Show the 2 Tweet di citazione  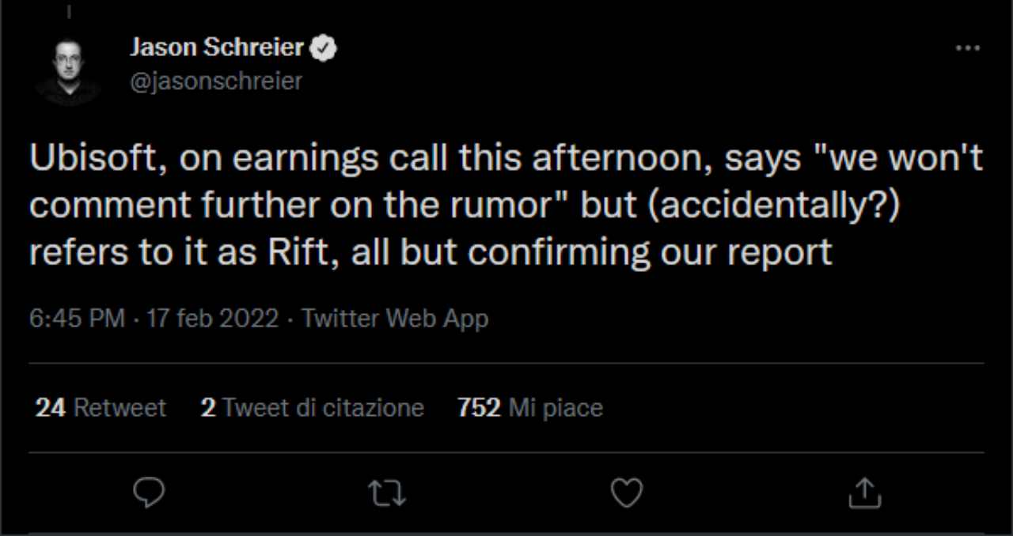(x=312, y=408)
